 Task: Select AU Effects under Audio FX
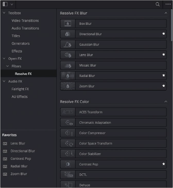(x=20, y=97)
